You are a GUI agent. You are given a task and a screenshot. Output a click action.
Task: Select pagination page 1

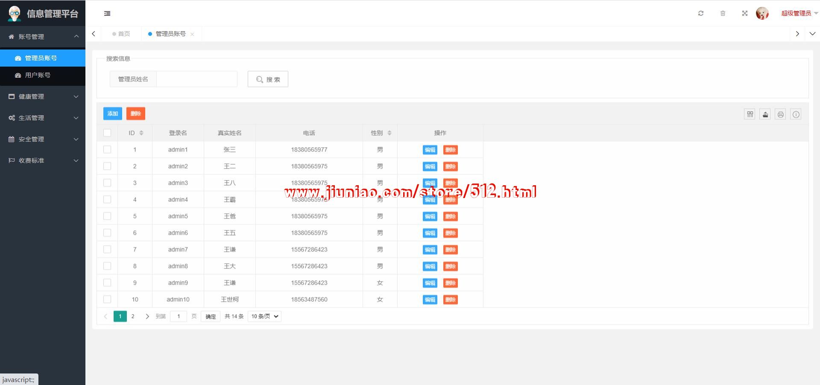[120, 316]
